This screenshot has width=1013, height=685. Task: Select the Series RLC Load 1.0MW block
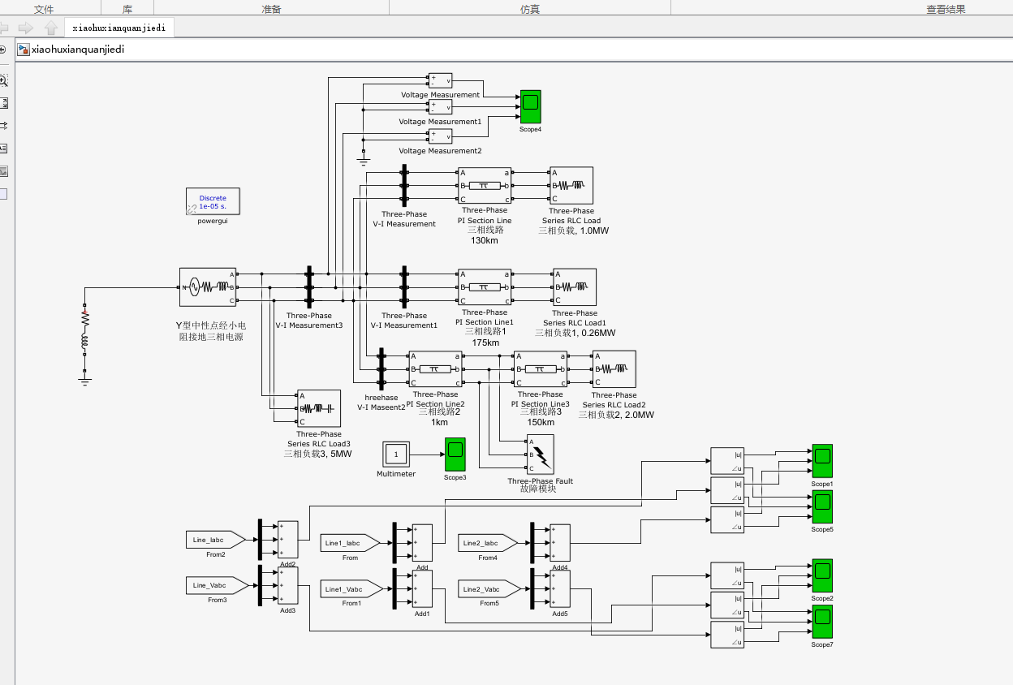click(x=571, y=185)
